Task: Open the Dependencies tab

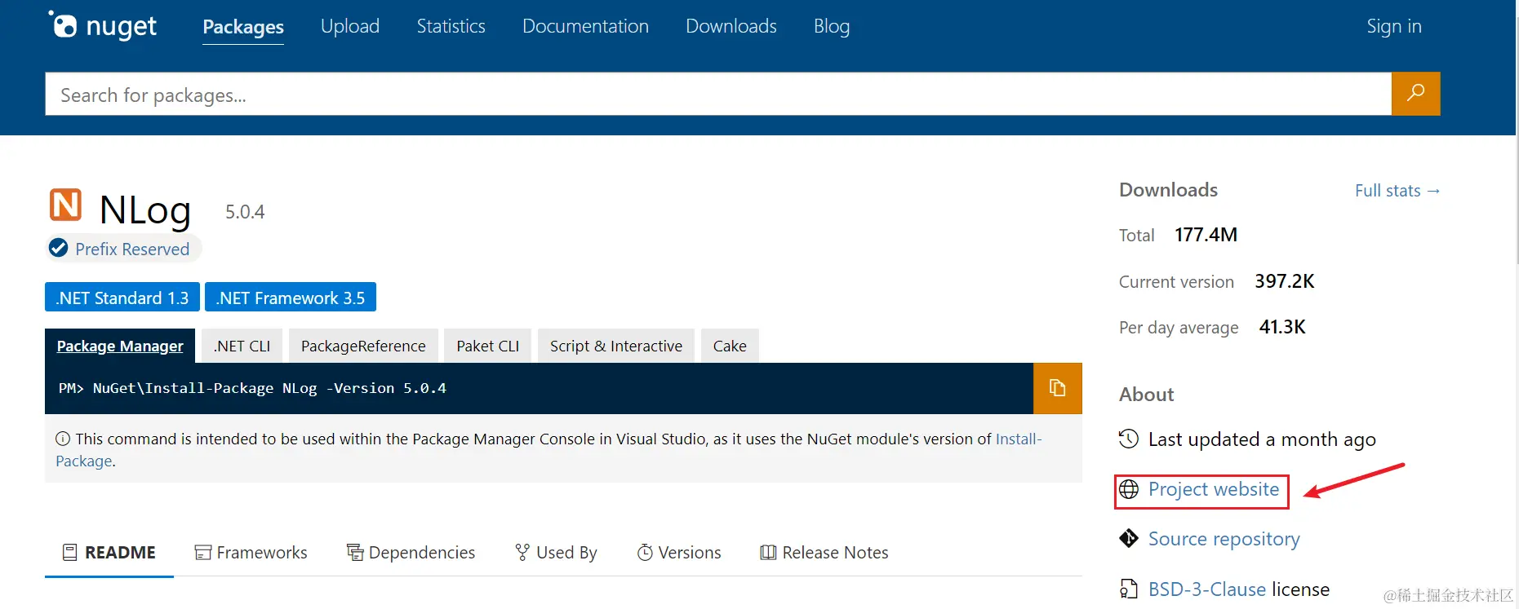Action: [x=411, y=553]
